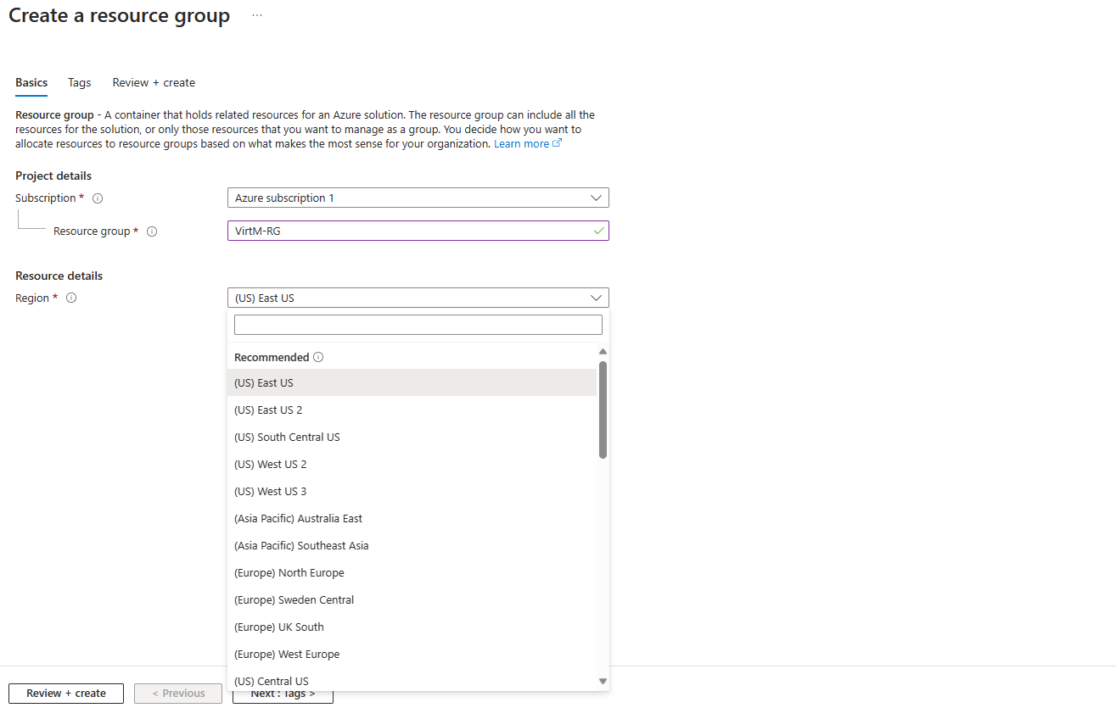The height and width of the screenshot is (719, 1116).
Task: Click the region list scrollbar
Action: 602,407
